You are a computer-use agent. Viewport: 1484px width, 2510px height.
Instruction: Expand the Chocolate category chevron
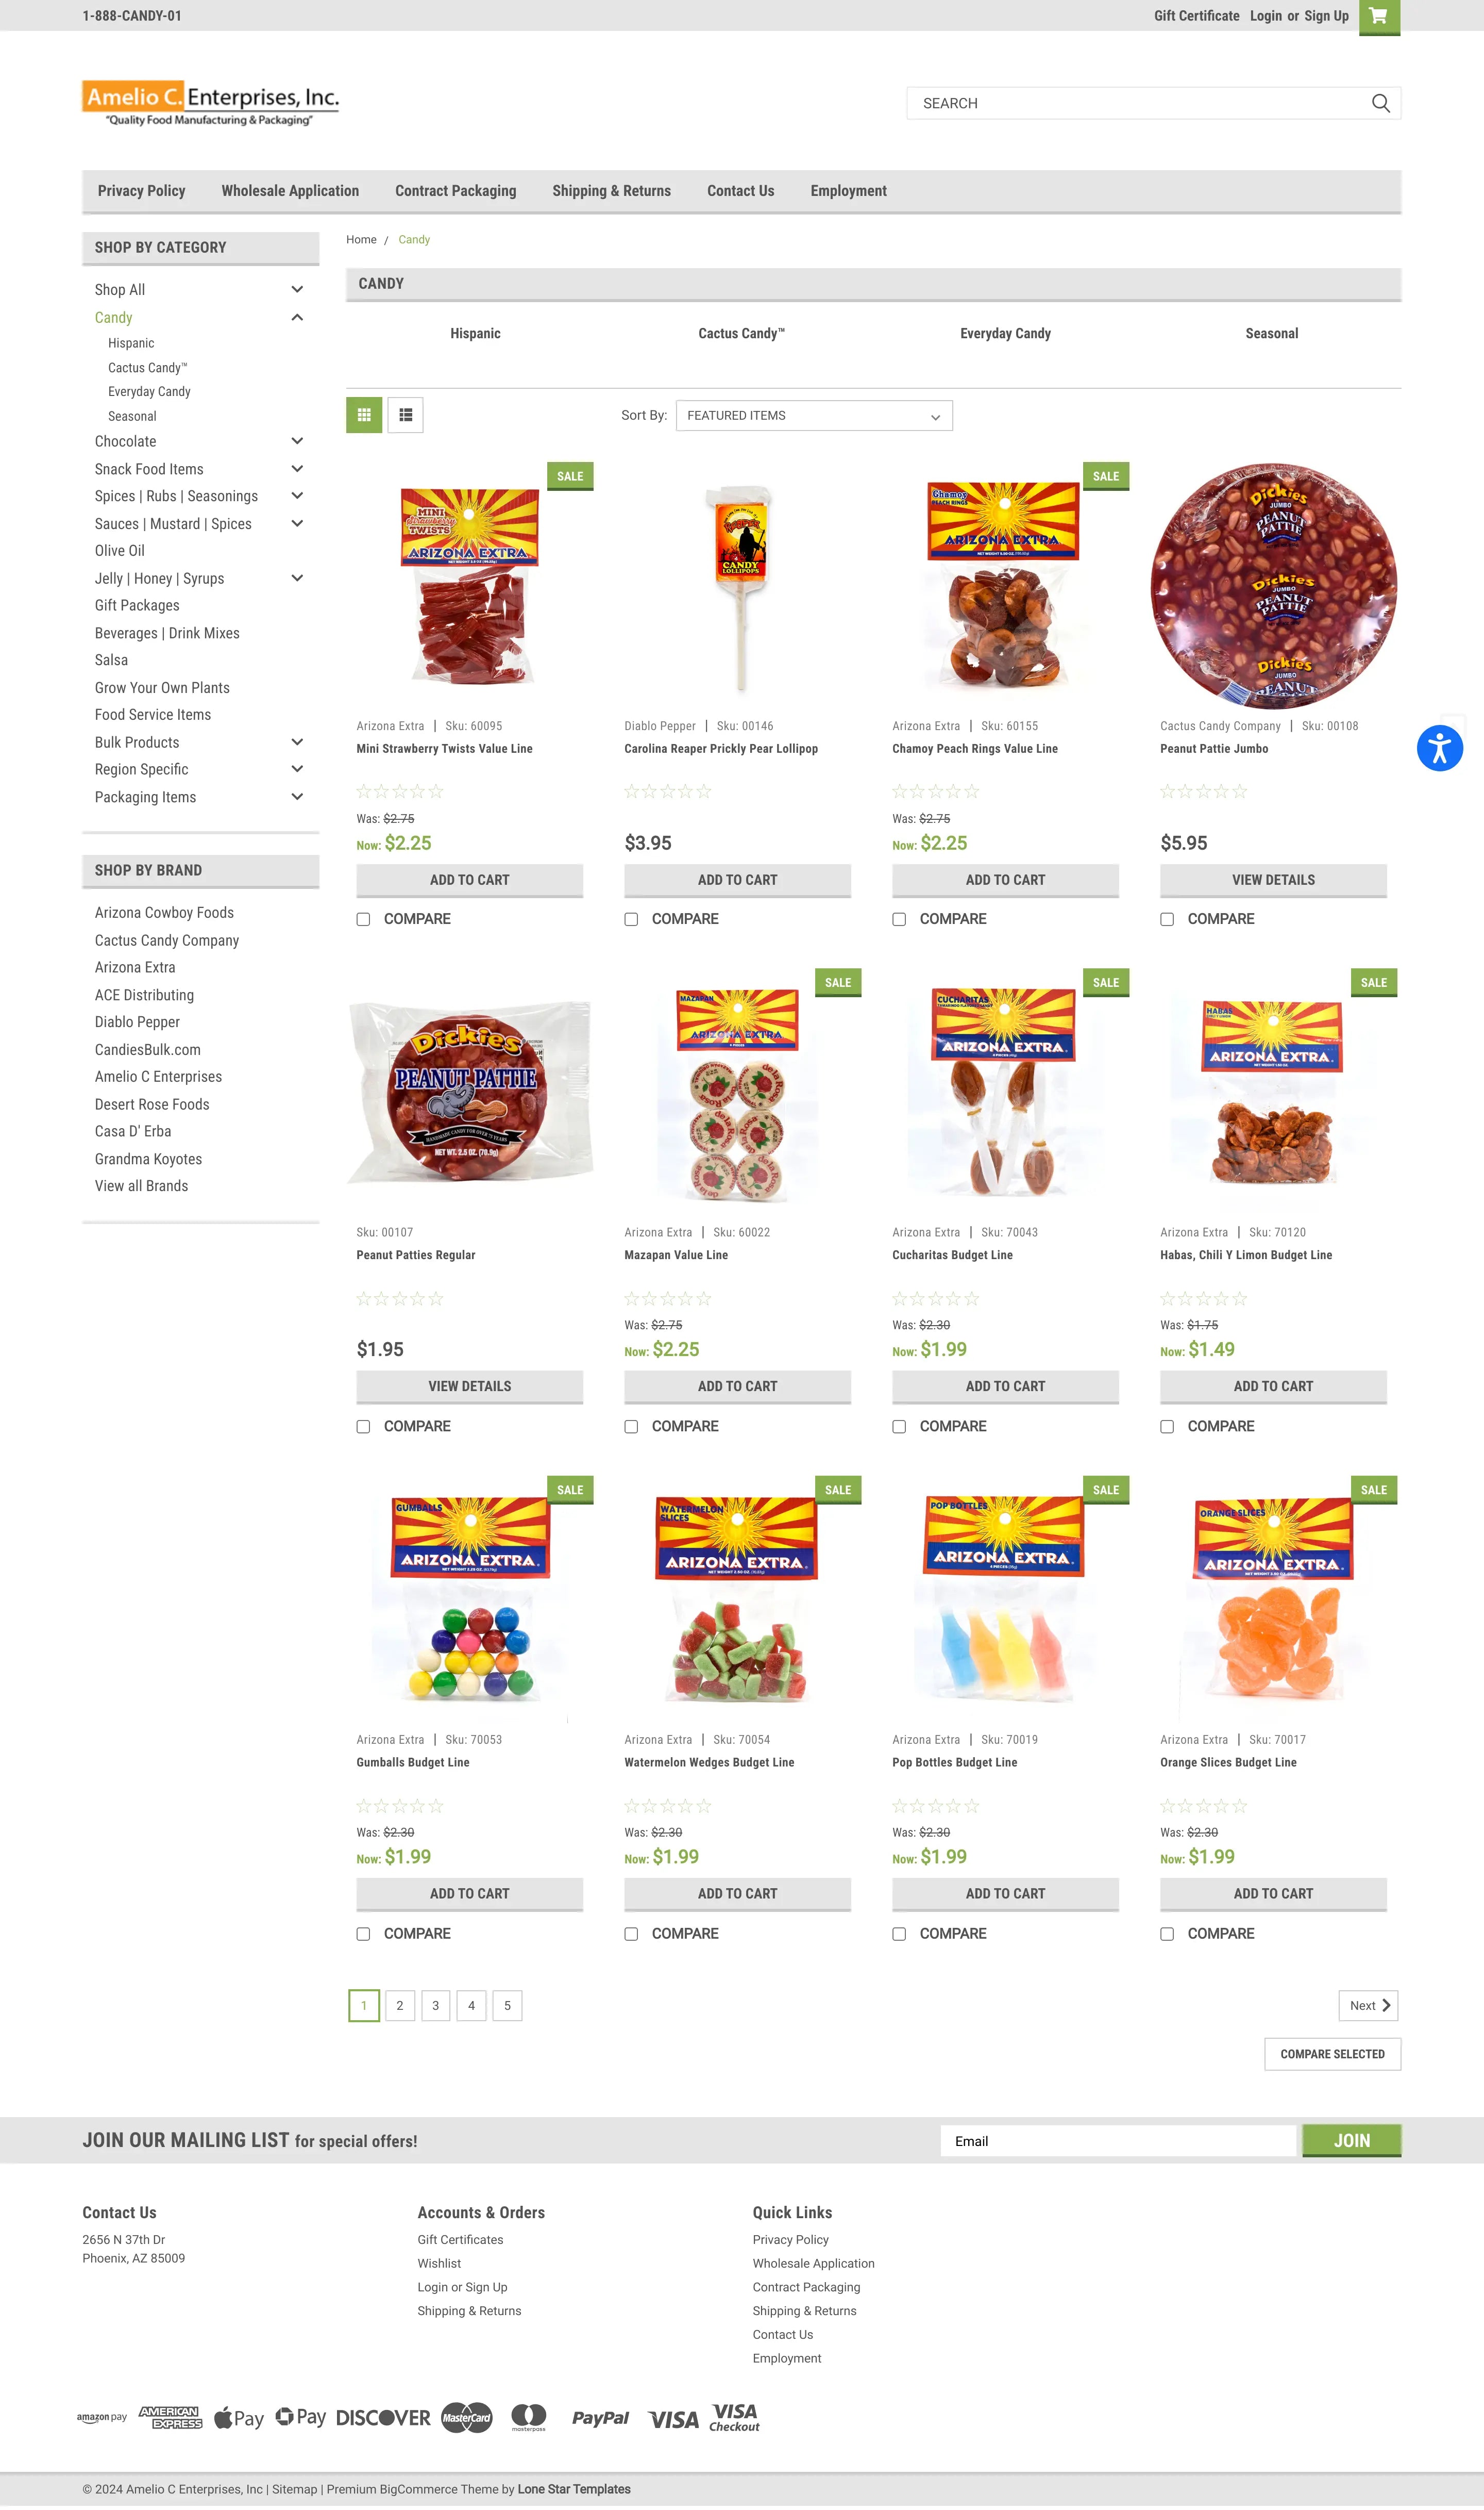click(297, 441)
